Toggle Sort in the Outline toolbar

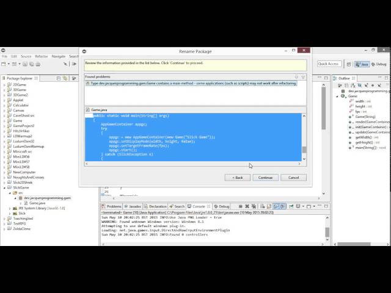click(x=353, y=85)
